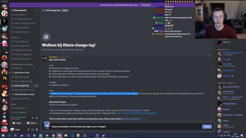246x138 pixels.
Task: Collapse the PHASMOPHOBIA BETA BRANCH category
Action: [22, 65]
